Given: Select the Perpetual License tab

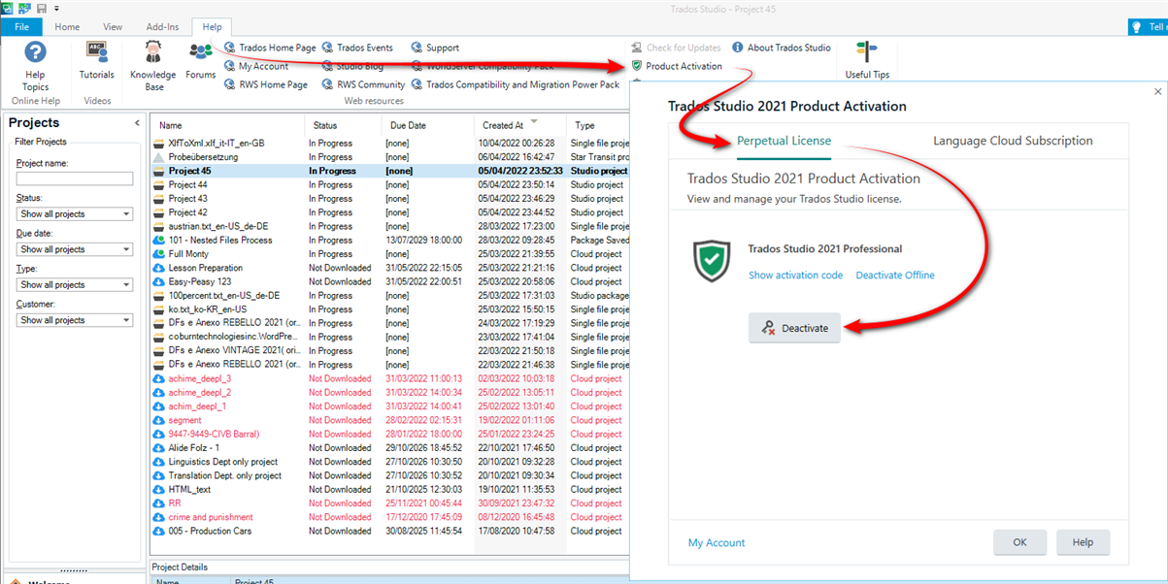Looking at the screenshot, I should [x=784, y=141].
